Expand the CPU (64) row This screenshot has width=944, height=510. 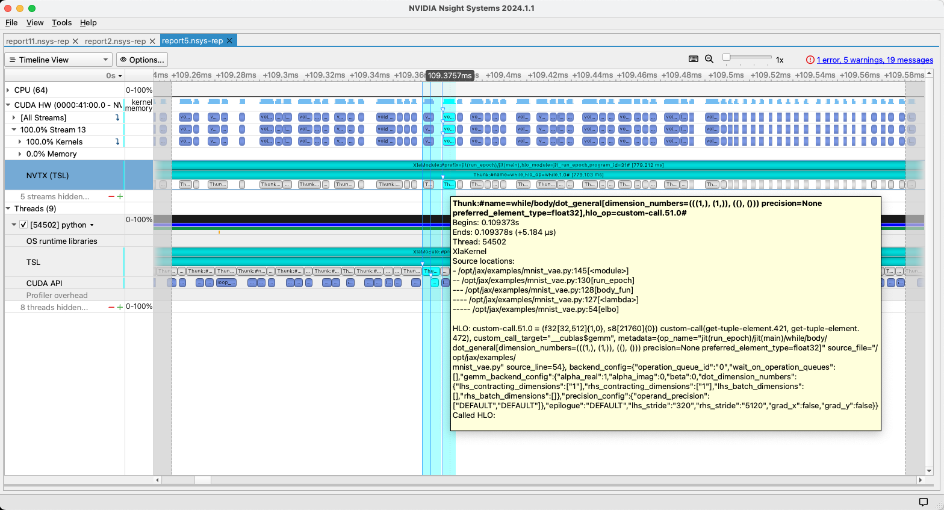point(8,90)
